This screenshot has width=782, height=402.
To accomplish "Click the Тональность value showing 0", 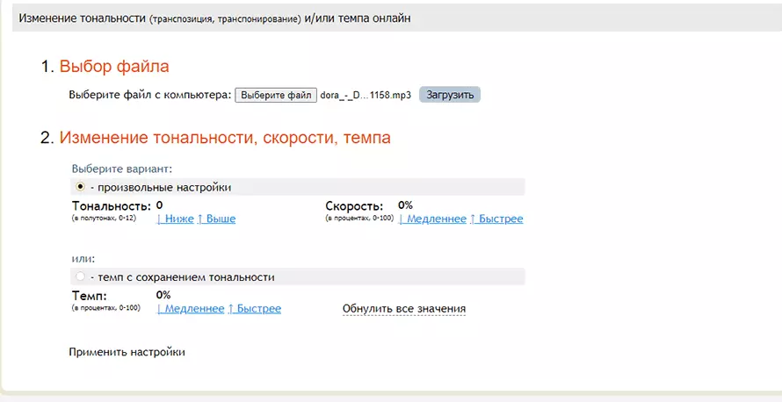I will pyautogui.click(x=160, y=205).
